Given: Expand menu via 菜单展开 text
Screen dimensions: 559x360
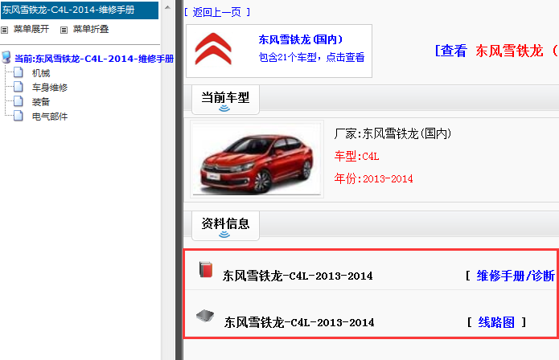Looking at the screenshot, I should [x=31, y=29].
